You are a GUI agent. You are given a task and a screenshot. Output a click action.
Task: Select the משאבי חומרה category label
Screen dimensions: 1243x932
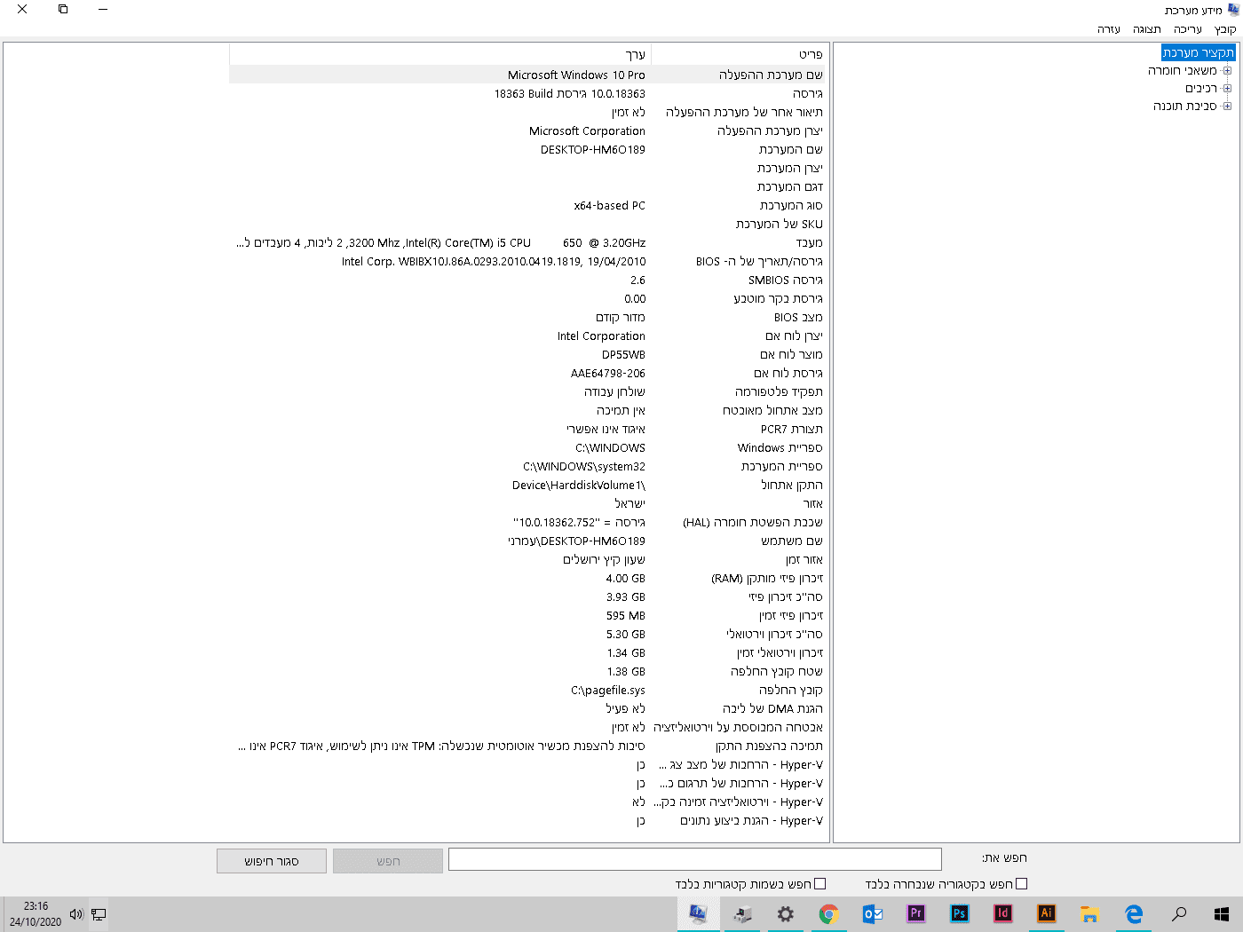[x=1183, y=70]
